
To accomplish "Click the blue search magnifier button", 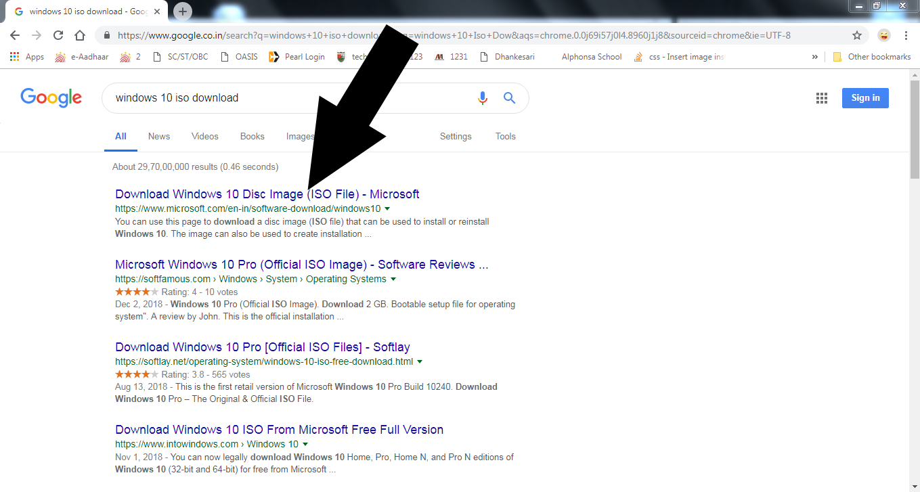I will (510, 98).
